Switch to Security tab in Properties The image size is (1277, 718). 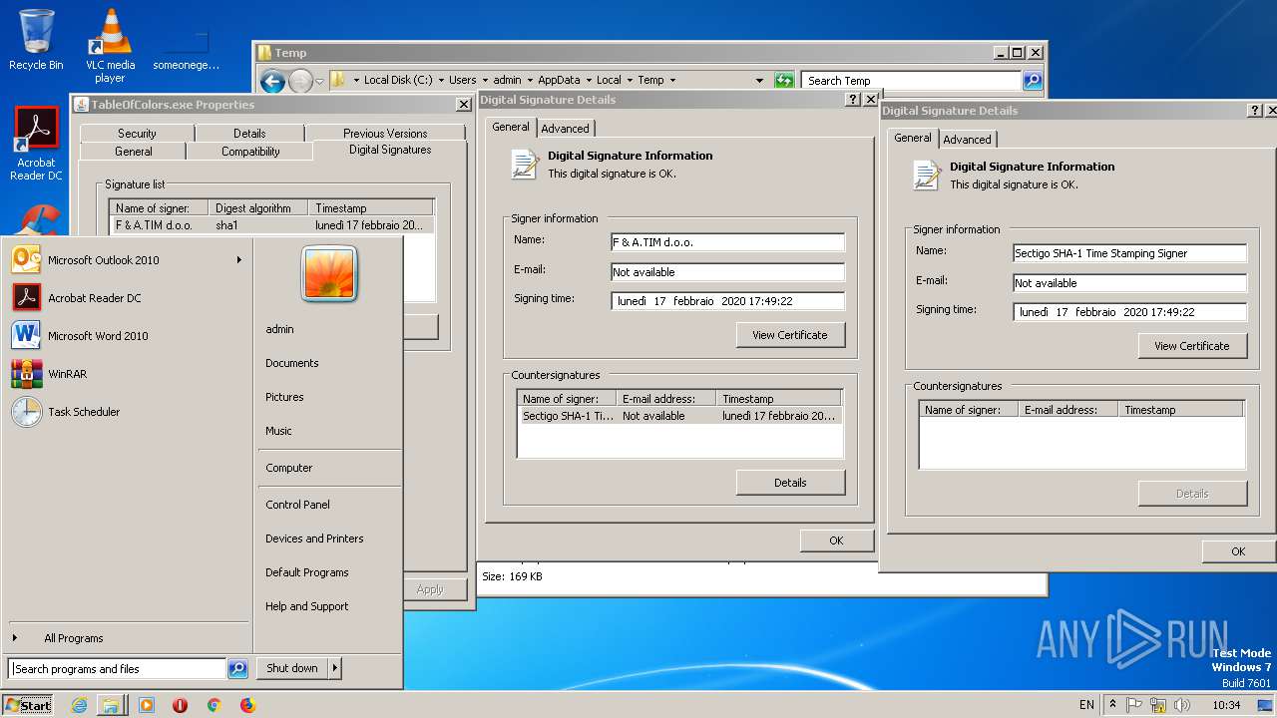click(x=137, y=134)
